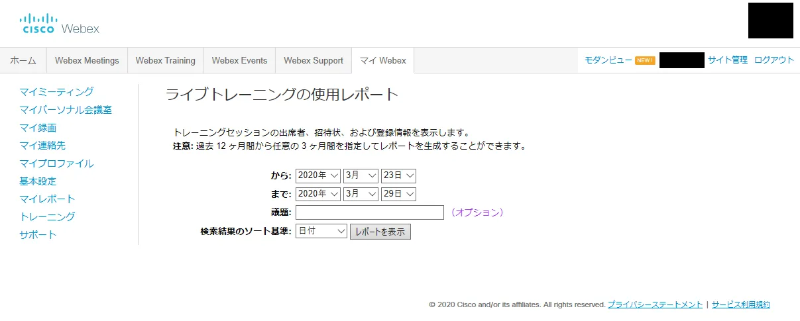Image resolution: width=800 pixels, height=321 pixels.
Task: Click the NEW! badge beside モダンビュー
Action: coord(645,60)
